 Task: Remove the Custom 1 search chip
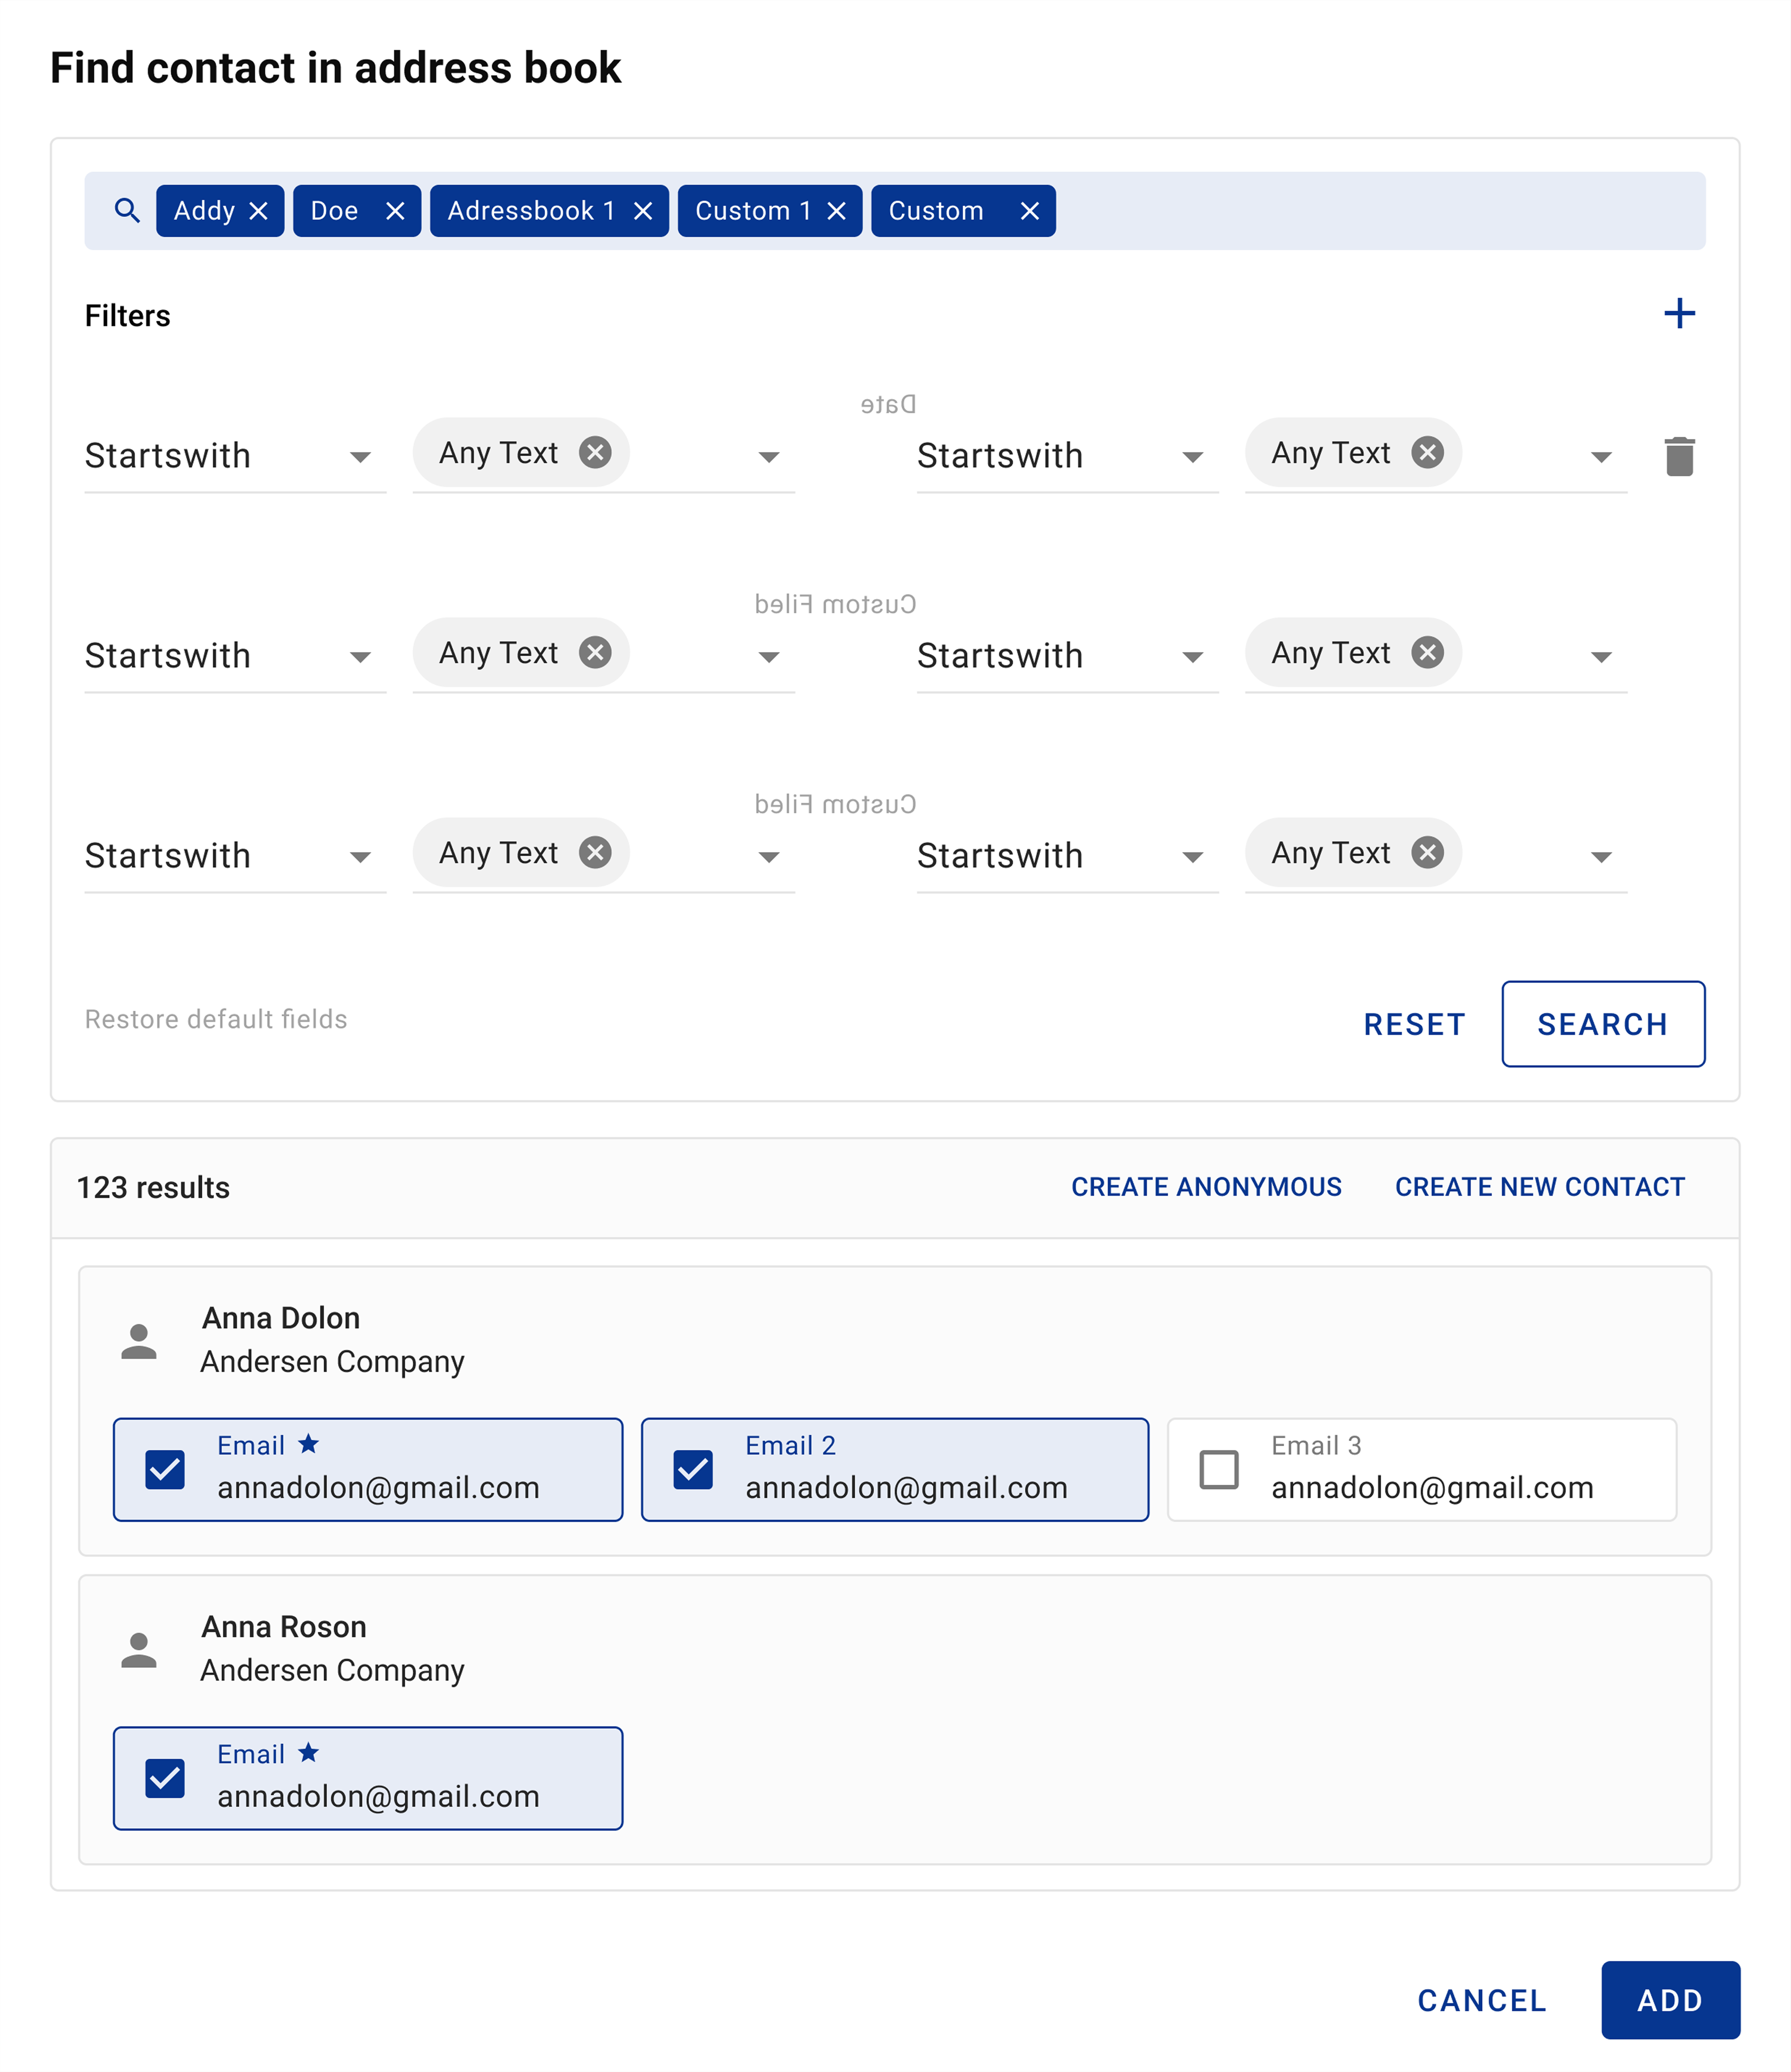(x=836, y=211)
